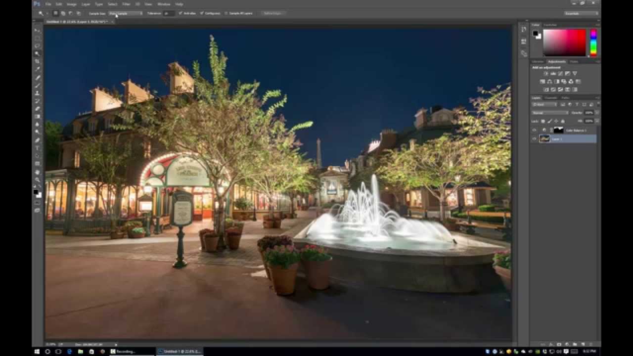Add an Invert adjustment

(546, 89)
